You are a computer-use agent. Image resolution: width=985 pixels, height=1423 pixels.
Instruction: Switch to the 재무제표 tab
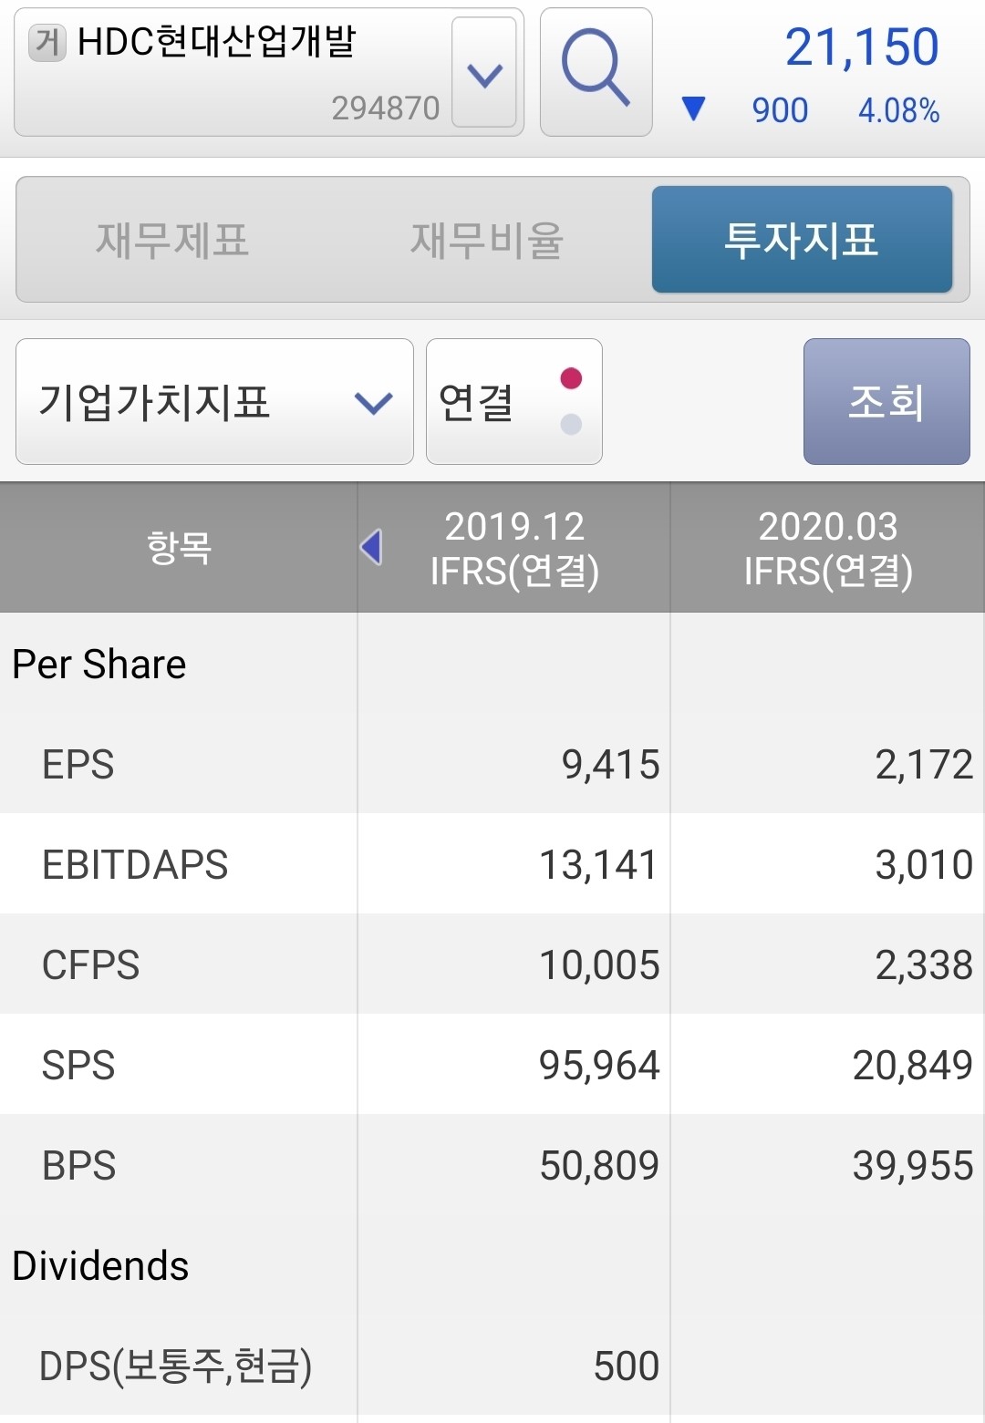[x=172, y=240]
